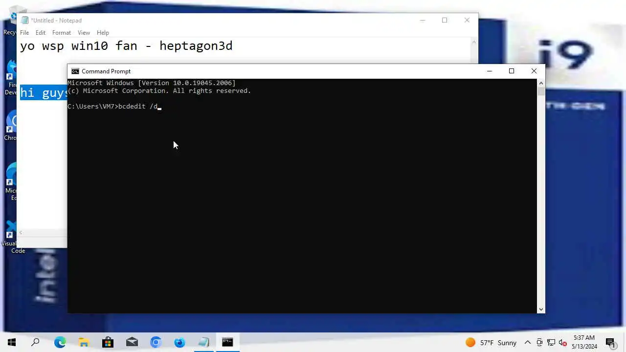Viewport: 626px width, 352px height.
Task: Open the weather widget showing 57°F Sunny
Action: 491,343
